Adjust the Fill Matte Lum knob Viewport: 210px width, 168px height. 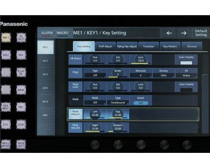pyautogui.click(x=141, y=60)
